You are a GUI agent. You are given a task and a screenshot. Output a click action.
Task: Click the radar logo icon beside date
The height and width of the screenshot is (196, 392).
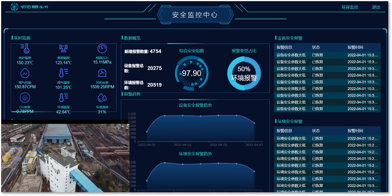pos(14,7)
